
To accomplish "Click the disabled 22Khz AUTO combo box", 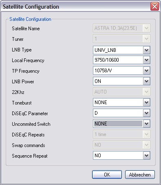I will (x=121, y=92).
